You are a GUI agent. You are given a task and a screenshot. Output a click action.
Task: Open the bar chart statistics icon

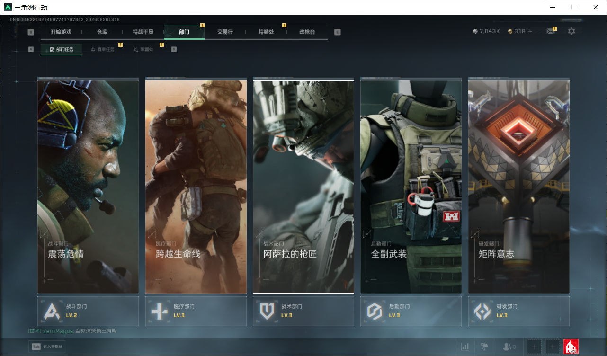point(465,347)
